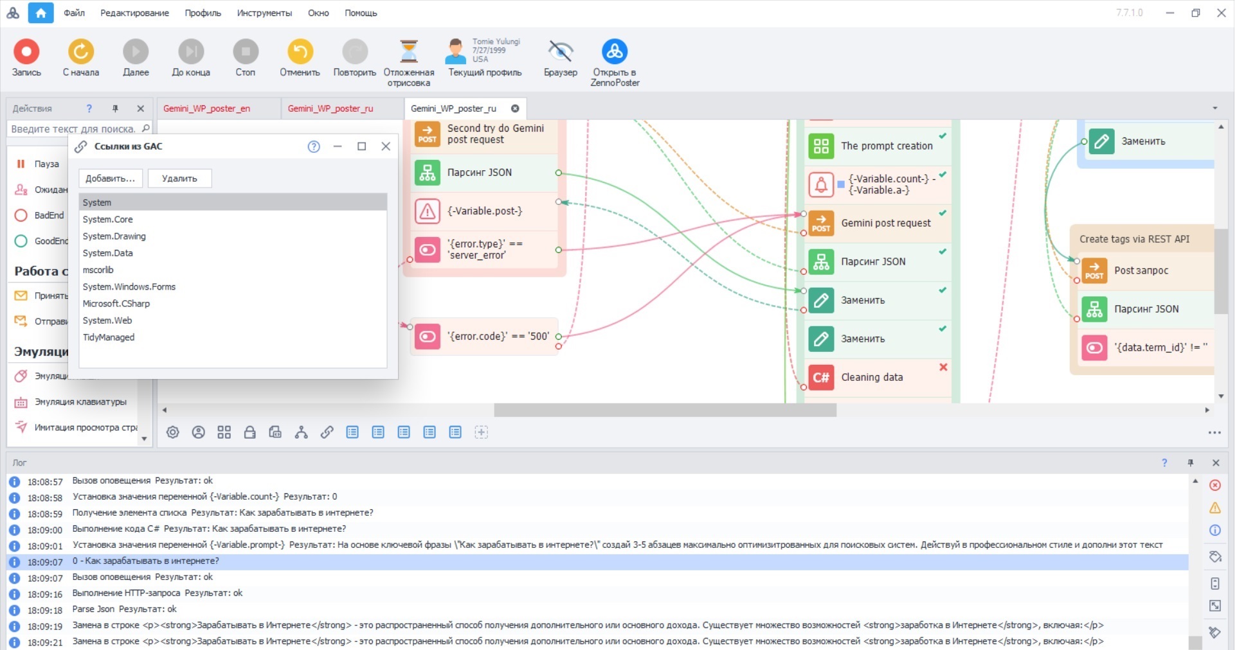Screen dimensions: 1237x650
Task: Click the canvas horizontal scrollbar thumb
Action: (665, 410)
